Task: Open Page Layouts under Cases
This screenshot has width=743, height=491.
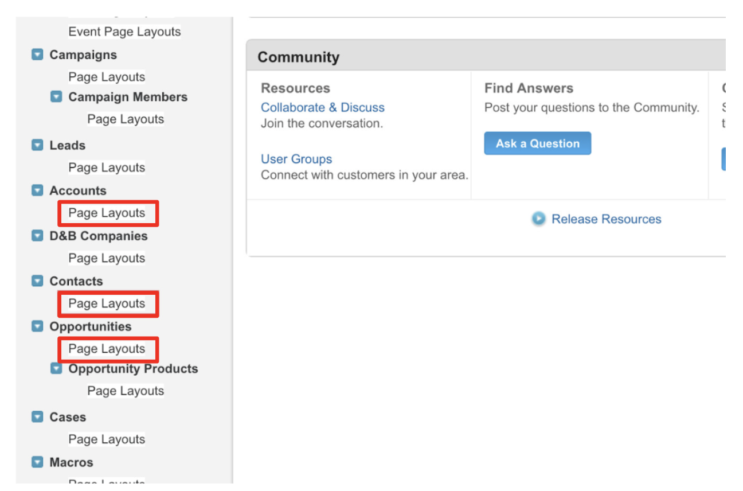Action: pos(107,439)
